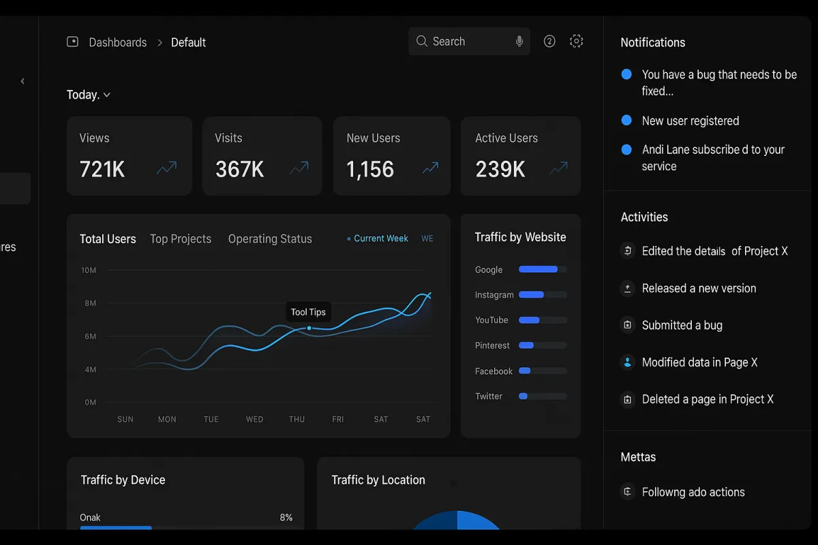This screenshot has height=545, width=818.
Task: Switch to the Operating Status tab
Action: pyautogui.click(x=270, y=239)
